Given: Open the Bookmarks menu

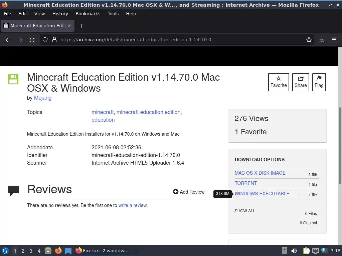Looking at the screenshot, I should 88,14.
